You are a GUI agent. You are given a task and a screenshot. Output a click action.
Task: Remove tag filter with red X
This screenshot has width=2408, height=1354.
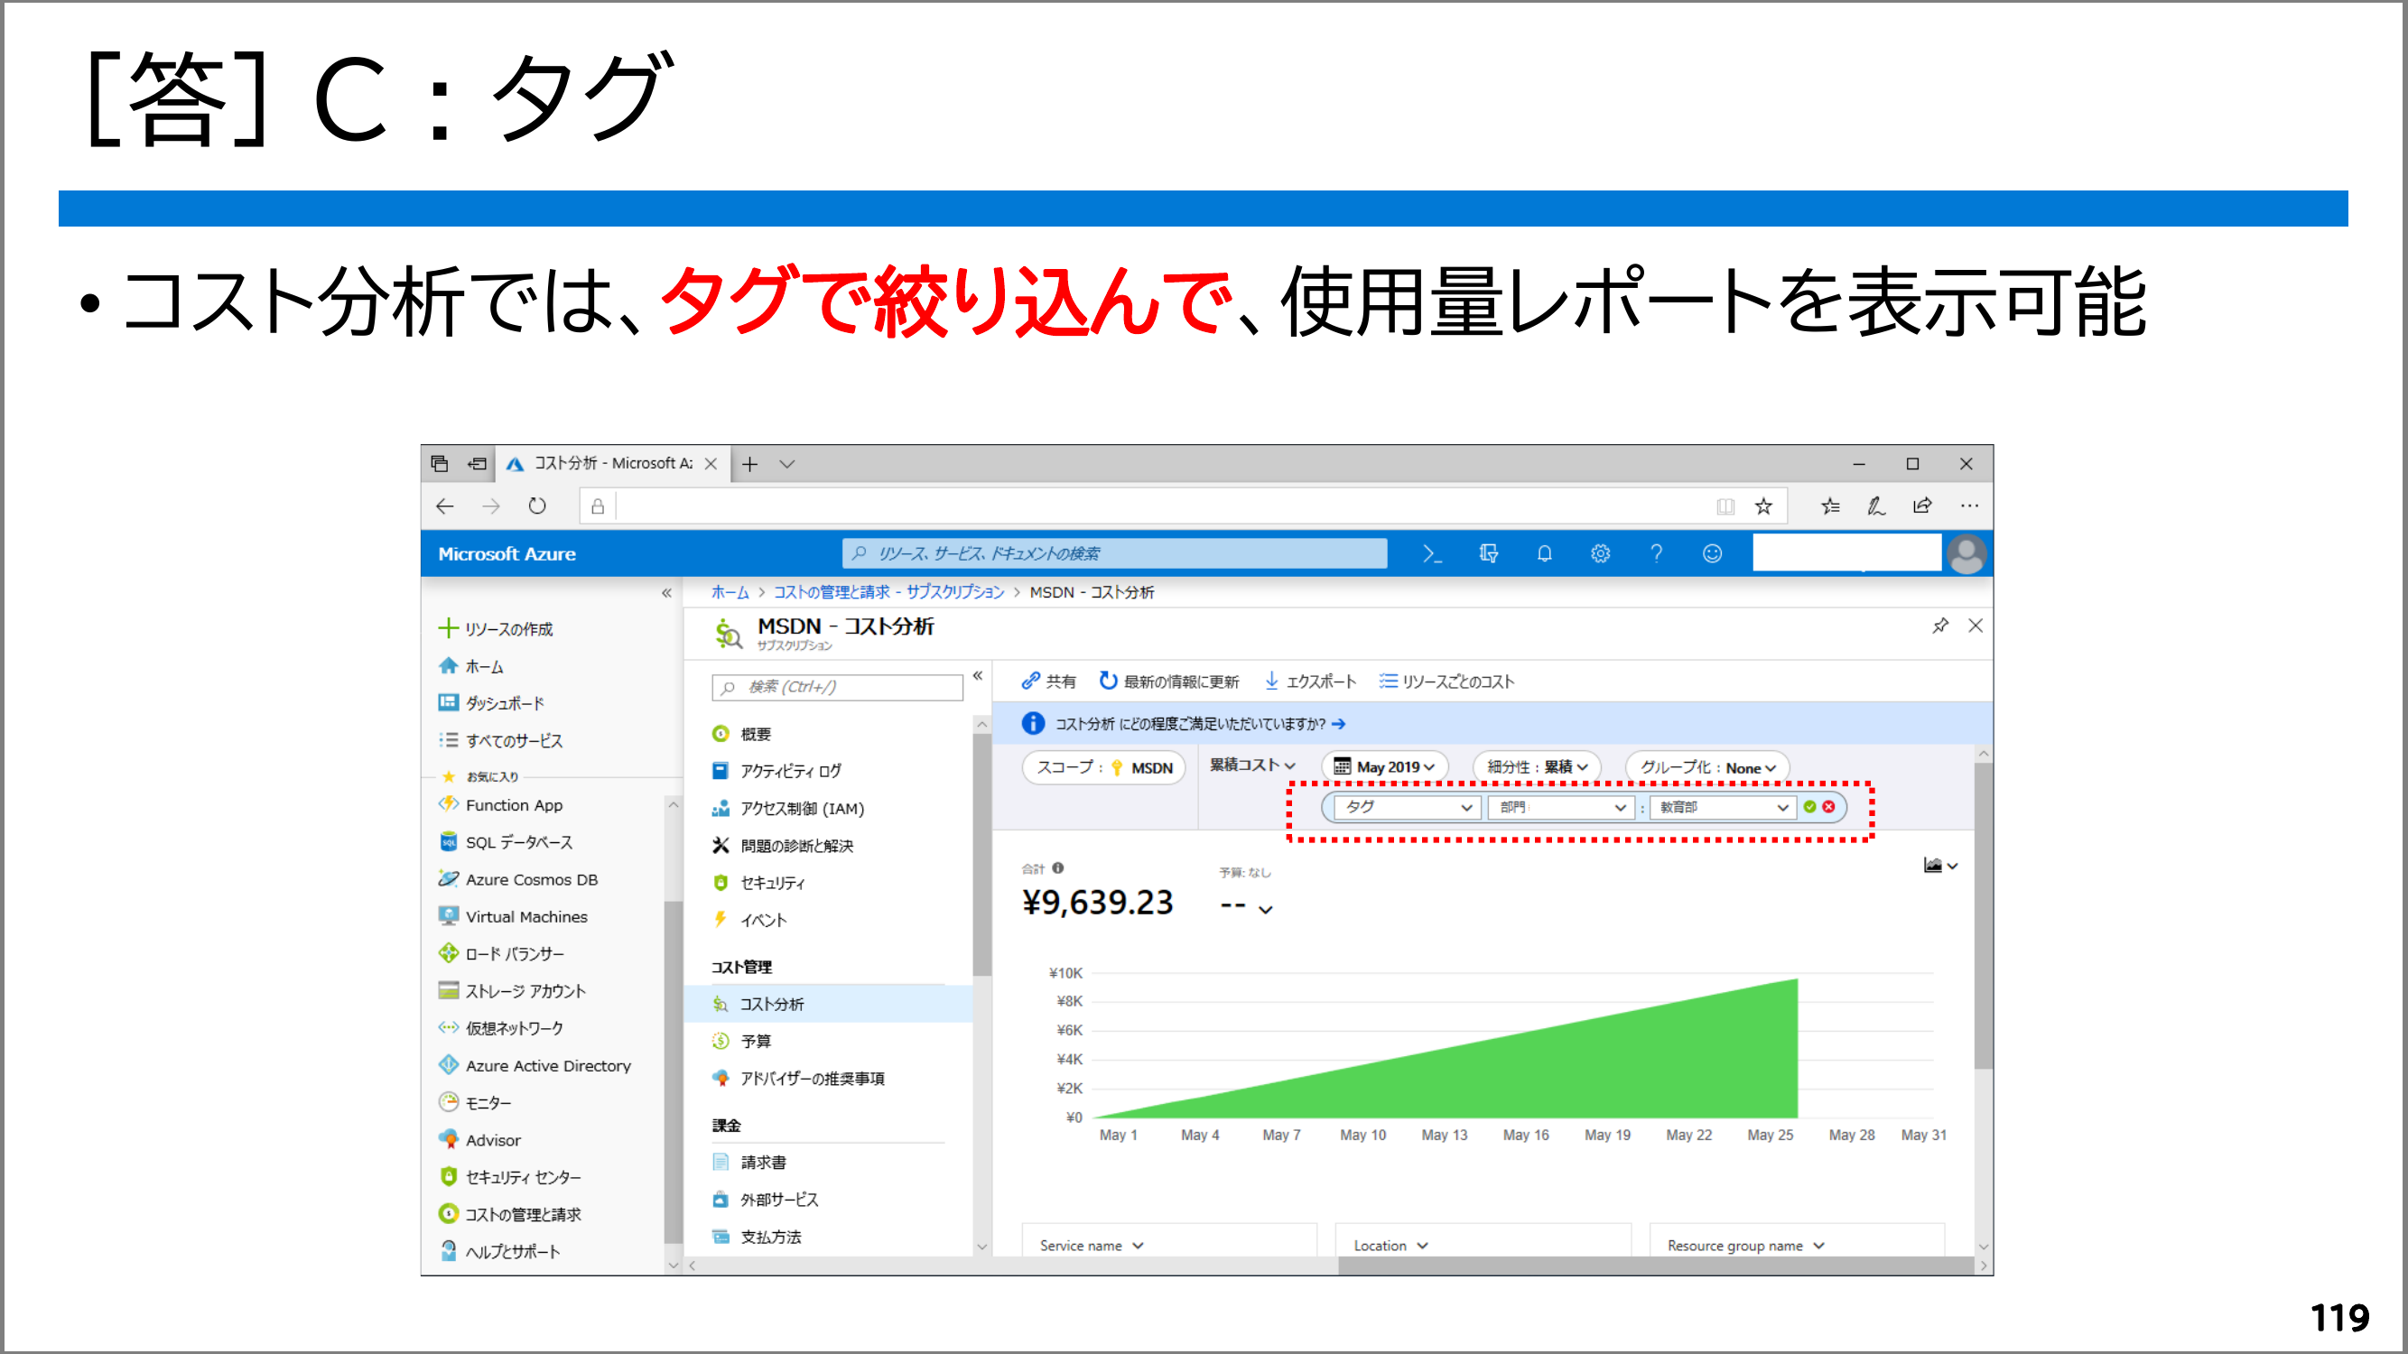coord(1829,807)
